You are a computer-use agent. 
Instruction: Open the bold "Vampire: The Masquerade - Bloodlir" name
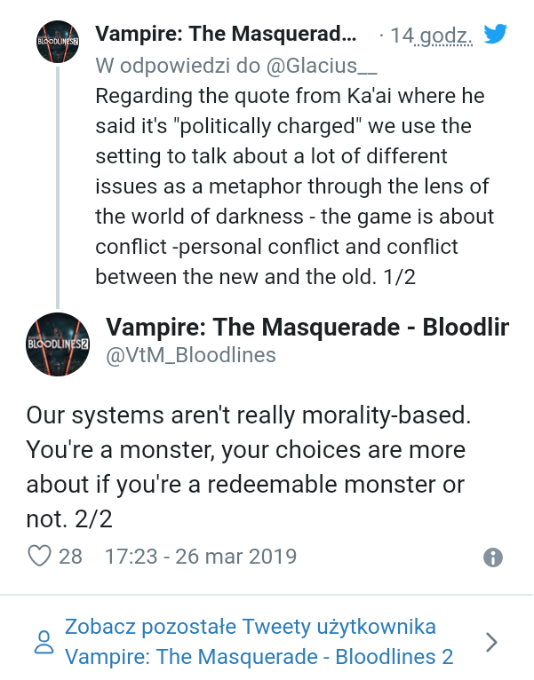pos(307,328)
